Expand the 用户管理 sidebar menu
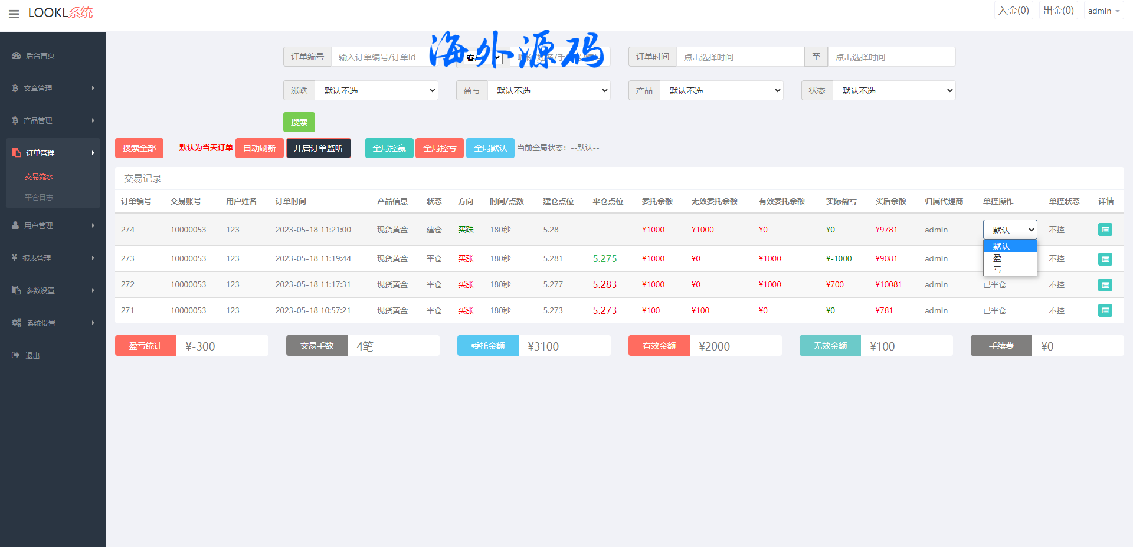Screen dimensions: 1133x547 (52, 225)
